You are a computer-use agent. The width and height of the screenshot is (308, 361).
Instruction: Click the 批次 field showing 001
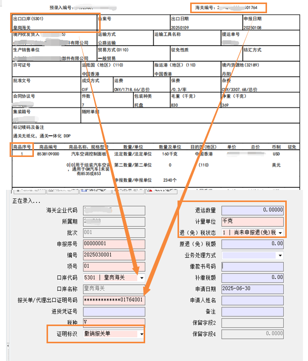pos(114,233)
